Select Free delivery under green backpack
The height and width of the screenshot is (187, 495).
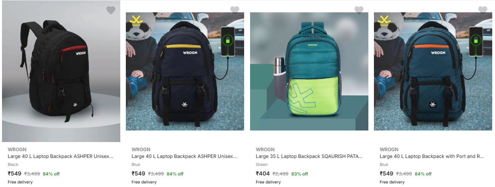[x=268, y=182]
